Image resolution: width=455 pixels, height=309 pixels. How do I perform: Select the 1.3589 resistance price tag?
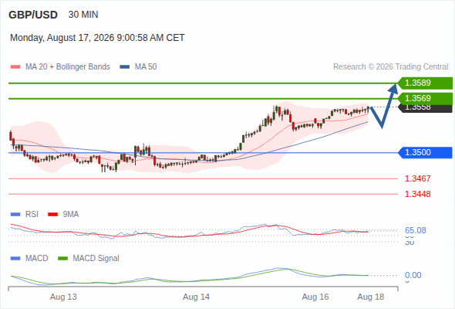coord(425,83)
